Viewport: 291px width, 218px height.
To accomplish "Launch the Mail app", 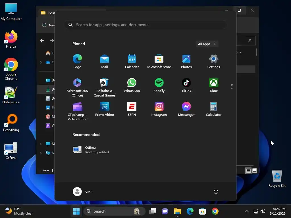I will [105, 62].
